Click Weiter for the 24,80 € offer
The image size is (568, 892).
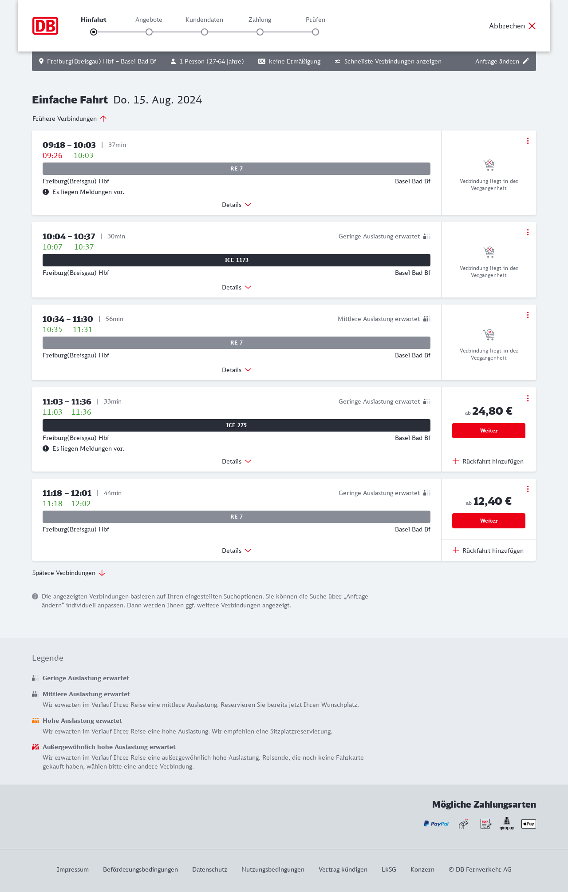coord(489,431)
